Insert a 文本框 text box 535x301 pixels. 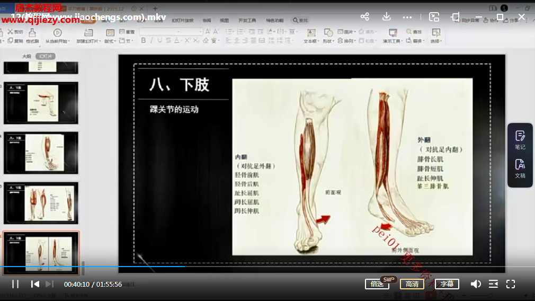click(311, 36)
